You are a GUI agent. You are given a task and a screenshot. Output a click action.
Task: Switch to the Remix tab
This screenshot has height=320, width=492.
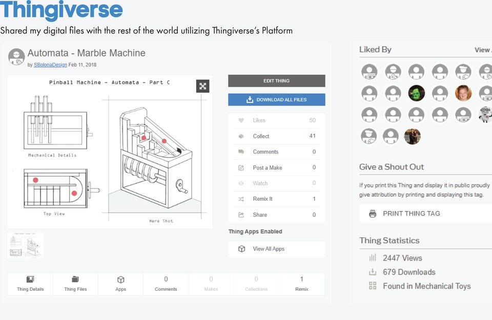(301, 284)
